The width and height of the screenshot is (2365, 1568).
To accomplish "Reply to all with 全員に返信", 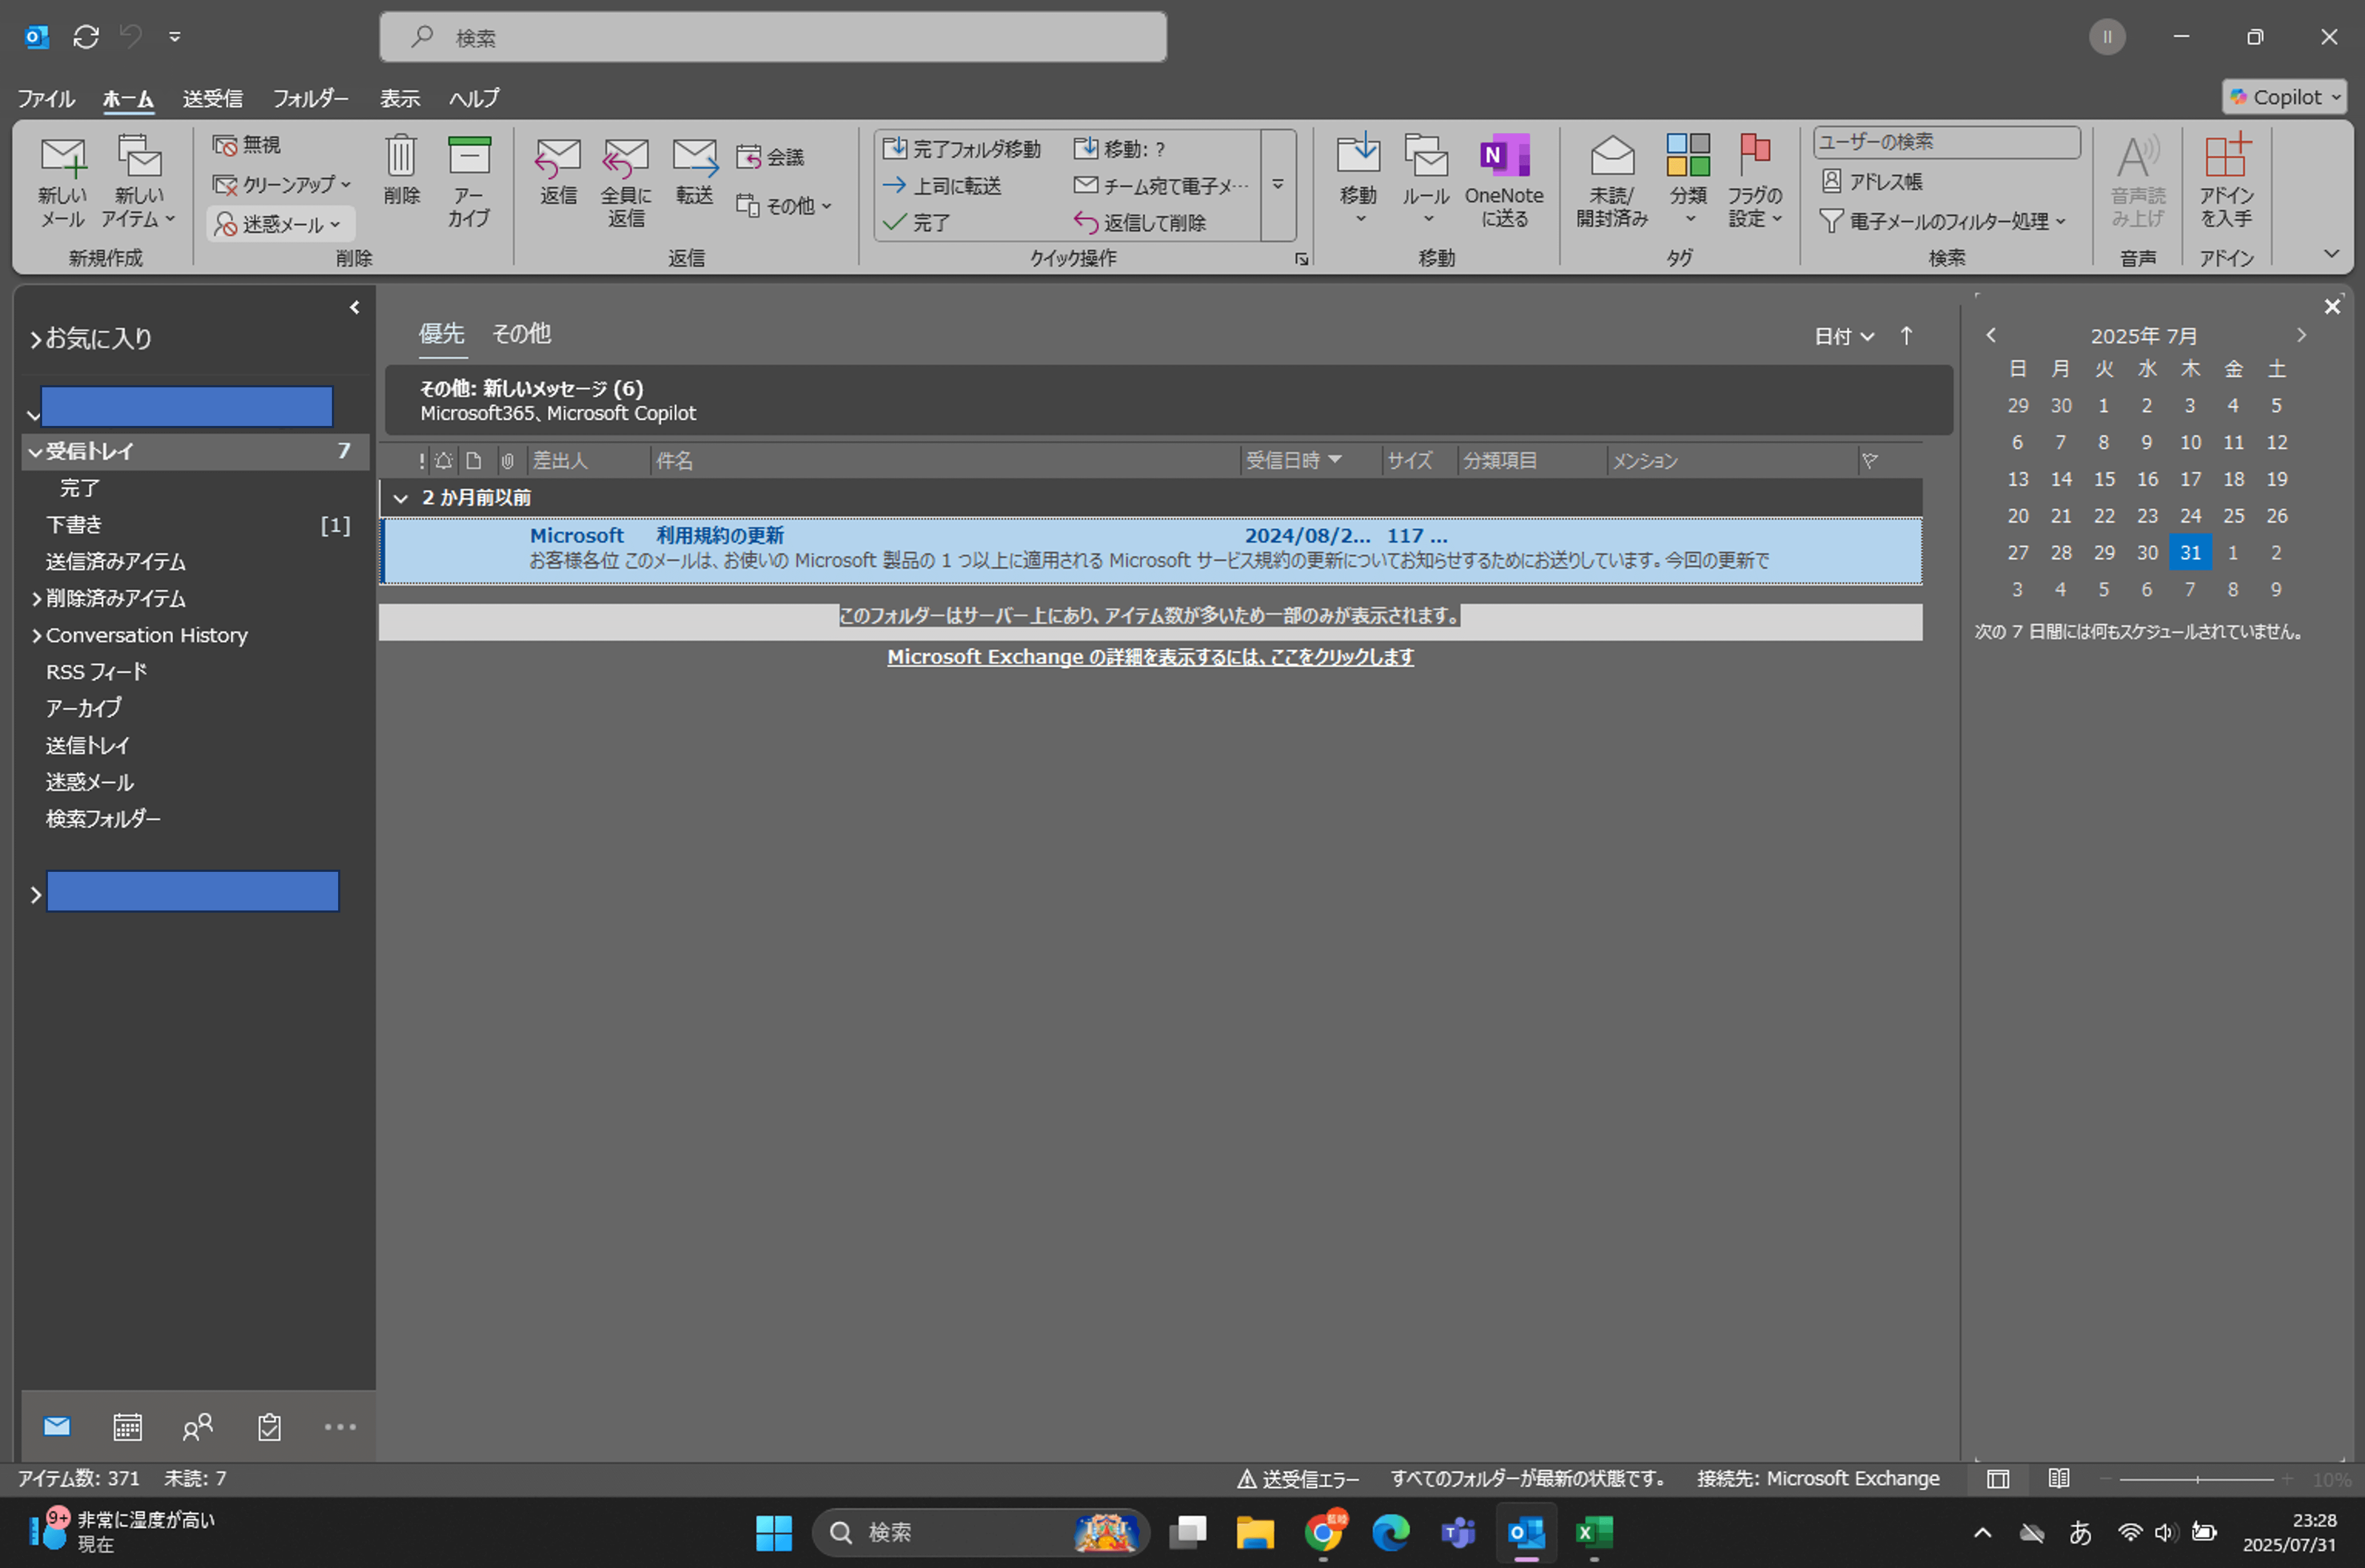I will pos(626,182).
